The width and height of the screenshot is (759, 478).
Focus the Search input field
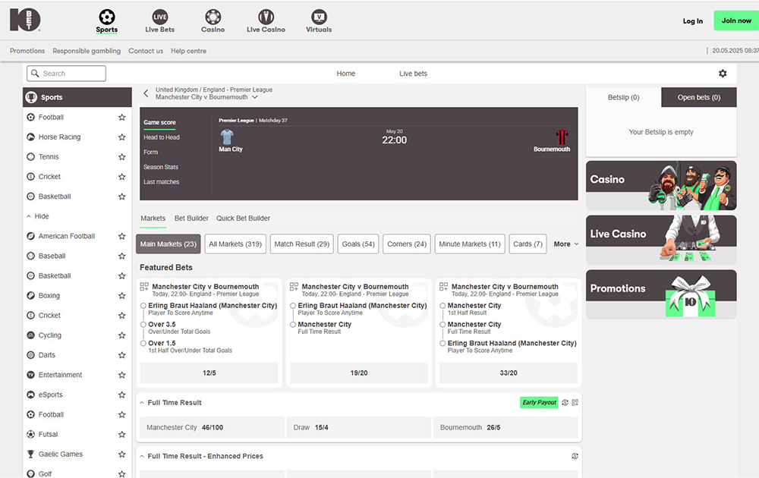66,74
